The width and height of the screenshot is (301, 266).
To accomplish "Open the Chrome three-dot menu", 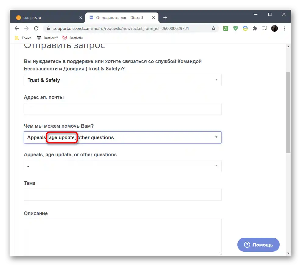I will tap(284, 28).
